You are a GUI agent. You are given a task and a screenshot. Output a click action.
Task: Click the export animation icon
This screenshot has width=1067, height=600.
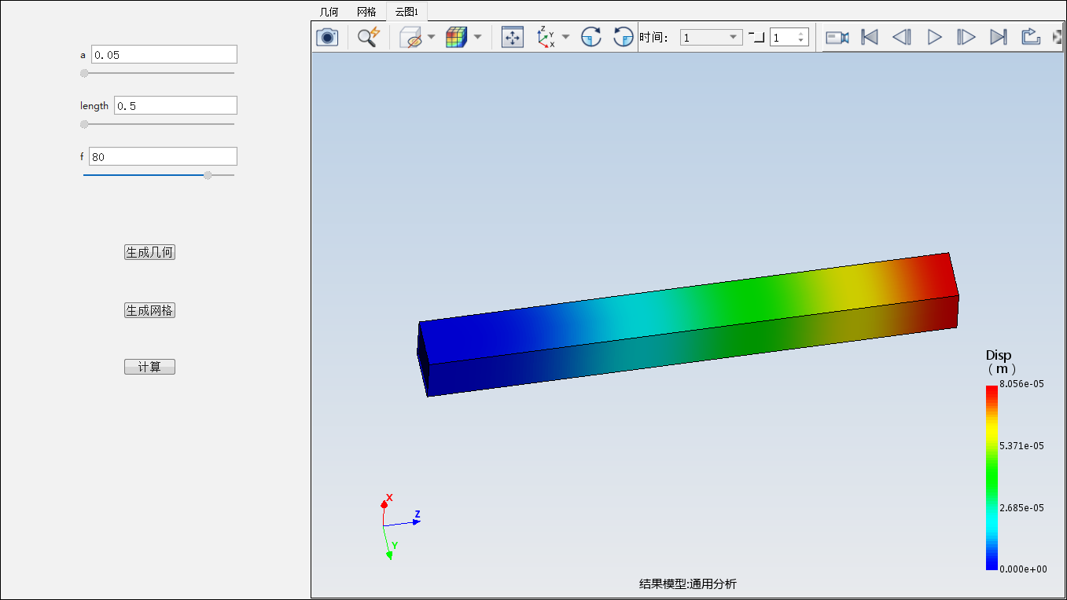click(x=1031, y=37)
